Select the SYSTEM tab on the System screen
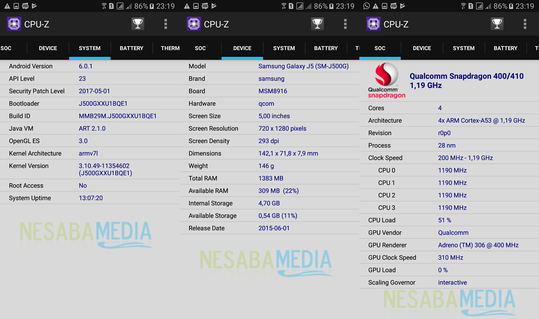Screen dimensions: 539x319 coord(90,48)
